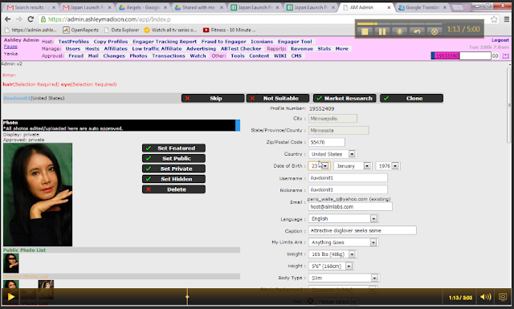This screenshot has height=309, width=514.
Task: Open the Weight dropdown
Action: [x=332, y=254]
